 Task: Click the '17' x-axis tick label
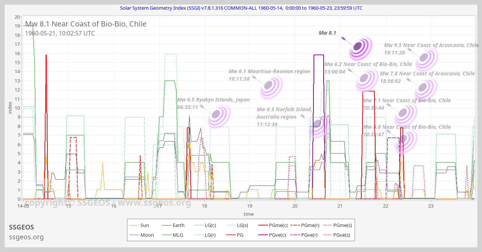click(x=159, y=206)
